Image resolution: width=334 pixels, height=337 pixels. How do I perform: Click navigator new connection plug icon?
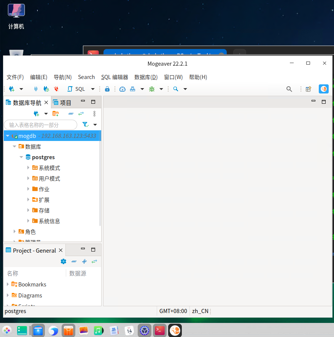pyautogui.click(x=37, y=114)
